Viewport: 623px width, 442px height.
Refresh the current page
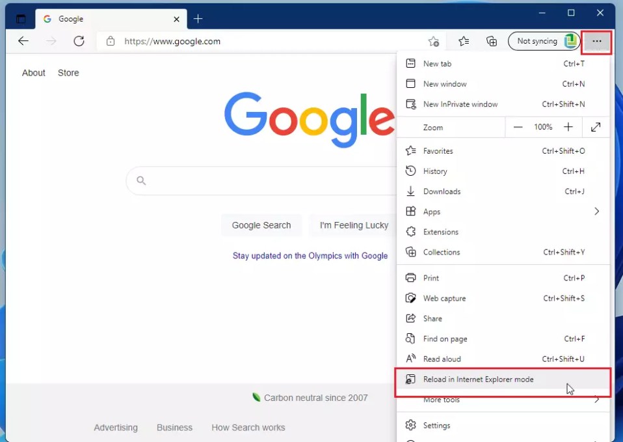79,40
